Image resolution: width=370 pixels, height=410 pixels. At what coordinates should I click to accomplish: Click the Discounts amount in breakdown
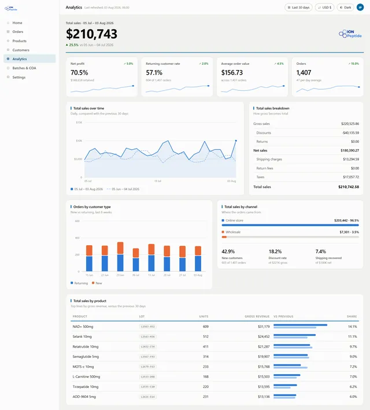click(350, 133)
